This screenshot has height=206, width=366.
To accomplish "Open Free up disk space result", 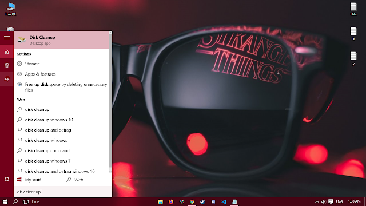I will pyautogui.click(x=61, y=87).
